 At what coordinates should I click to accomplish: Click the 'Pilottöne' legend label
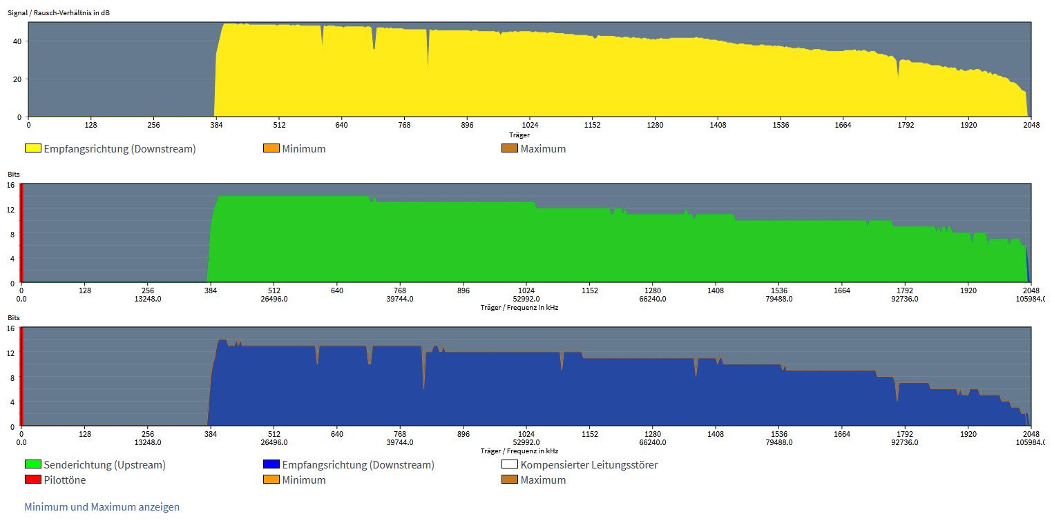click(65, 480)
